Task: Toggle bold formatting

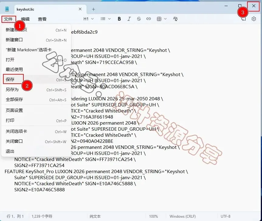Action: 119,19
